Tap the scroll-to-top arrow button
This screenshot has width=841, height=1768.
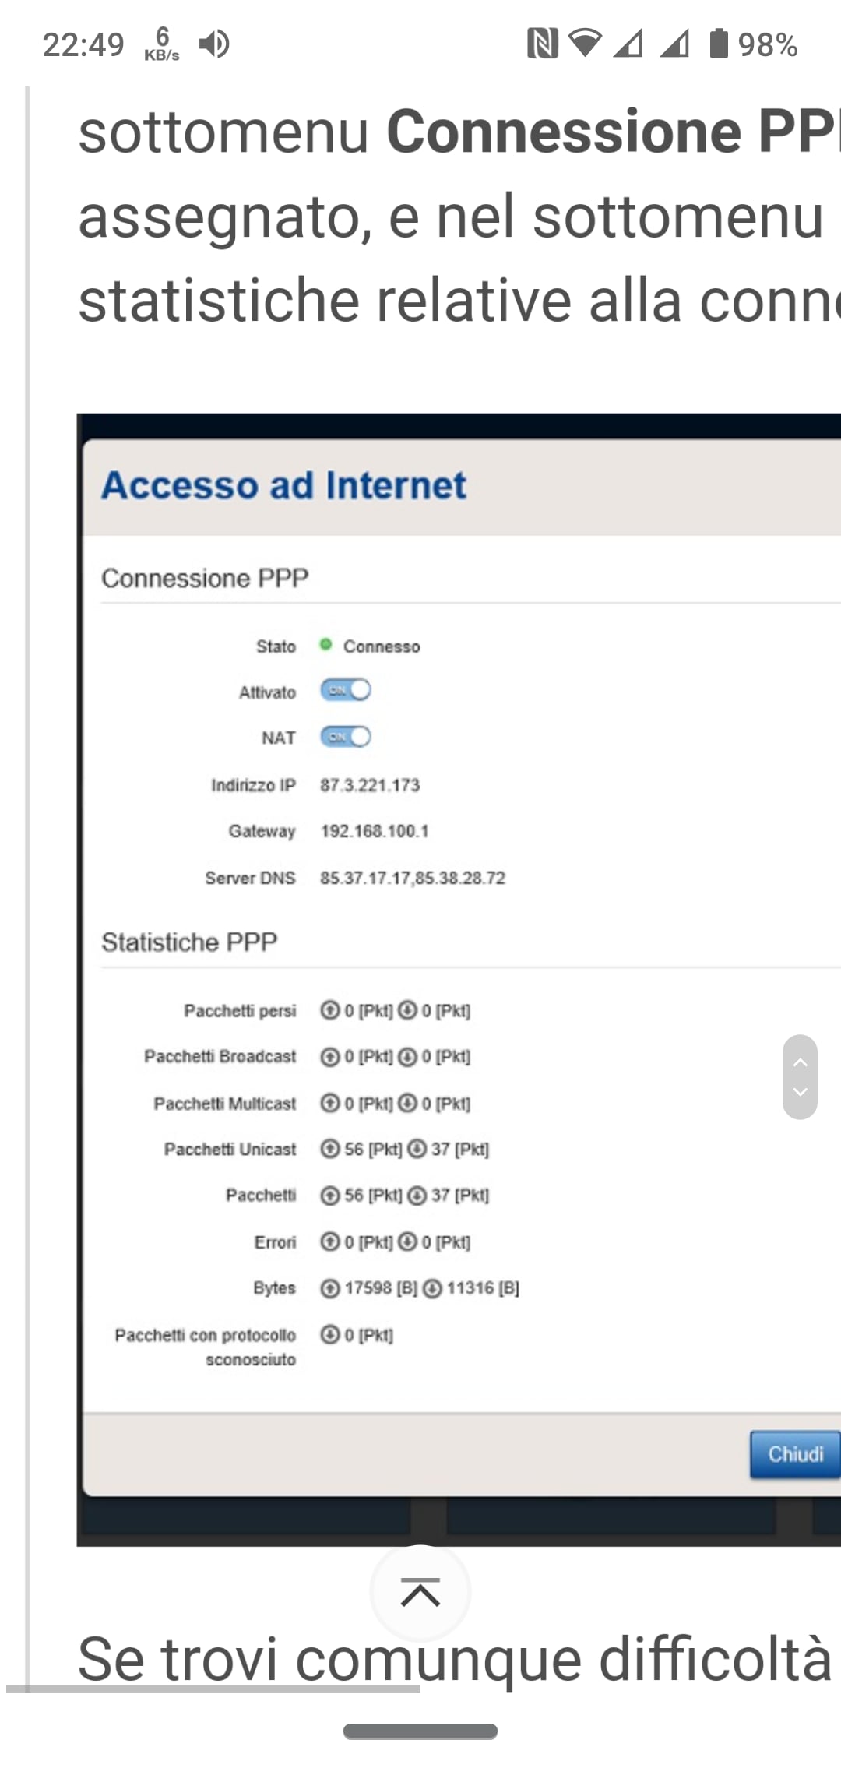420,1592
